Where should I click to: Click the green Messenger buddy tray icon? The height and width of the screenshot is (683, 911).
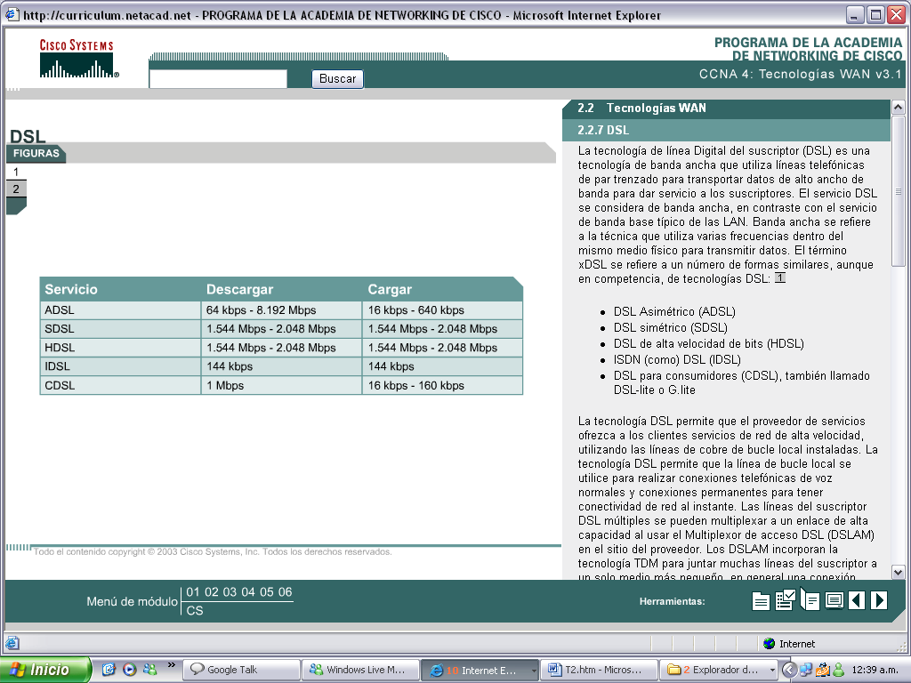[x=838, y=670]
